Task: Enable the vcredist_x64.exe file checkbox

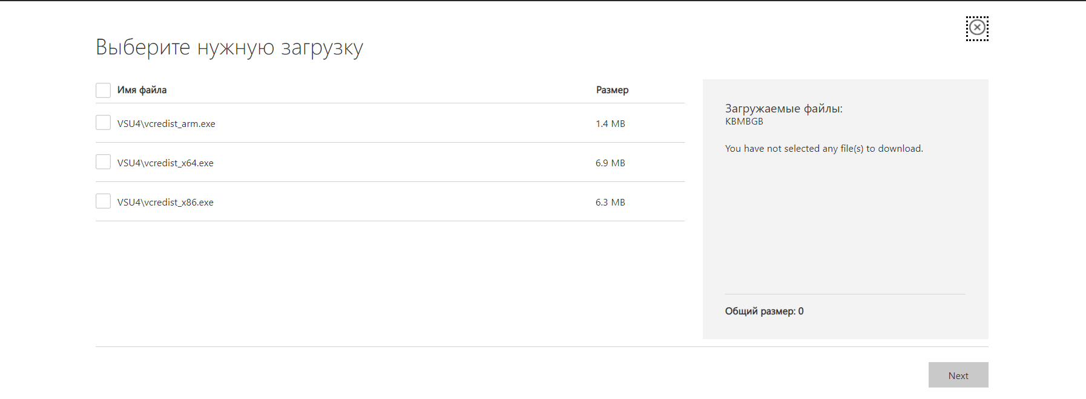Action: point(103,162)
